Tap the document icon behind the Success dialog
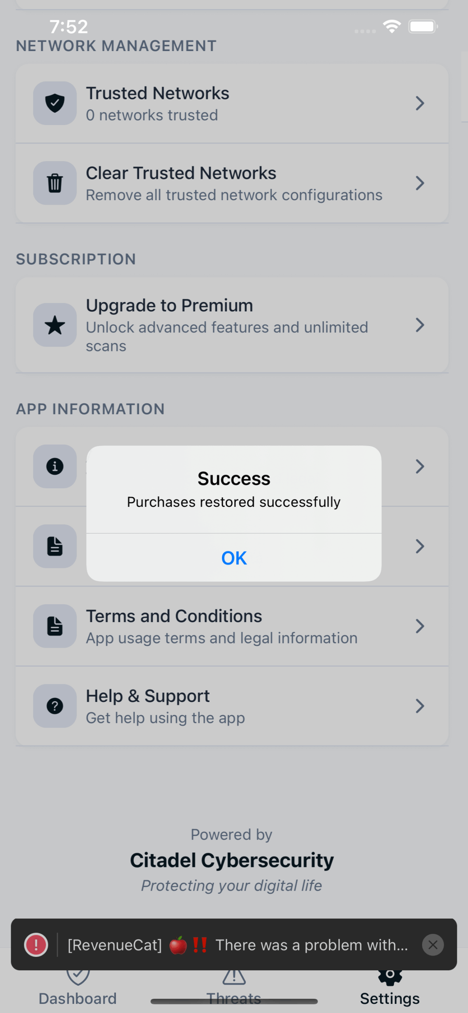Image resolution: width=468 pixels, height=1013 pixels. pos(55,546)
